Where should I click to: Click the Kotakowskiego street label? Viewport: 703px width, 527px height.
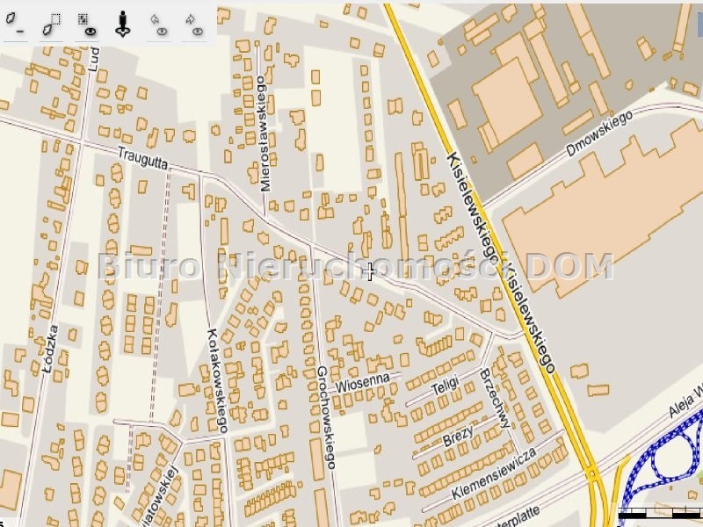217,380
